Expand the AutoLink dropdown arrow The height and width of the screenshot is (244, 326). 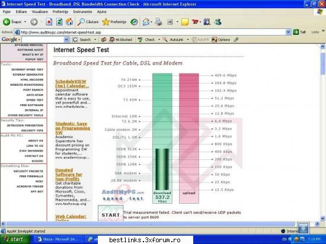point(188,40)
